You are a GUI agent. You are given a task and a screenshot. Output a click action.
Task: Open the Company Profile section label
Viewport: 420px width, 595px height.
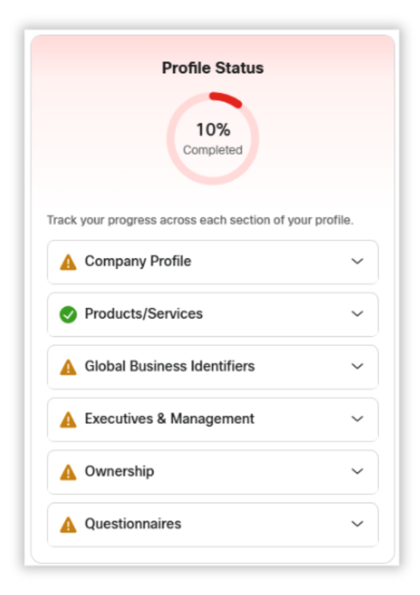pos(138,261)
